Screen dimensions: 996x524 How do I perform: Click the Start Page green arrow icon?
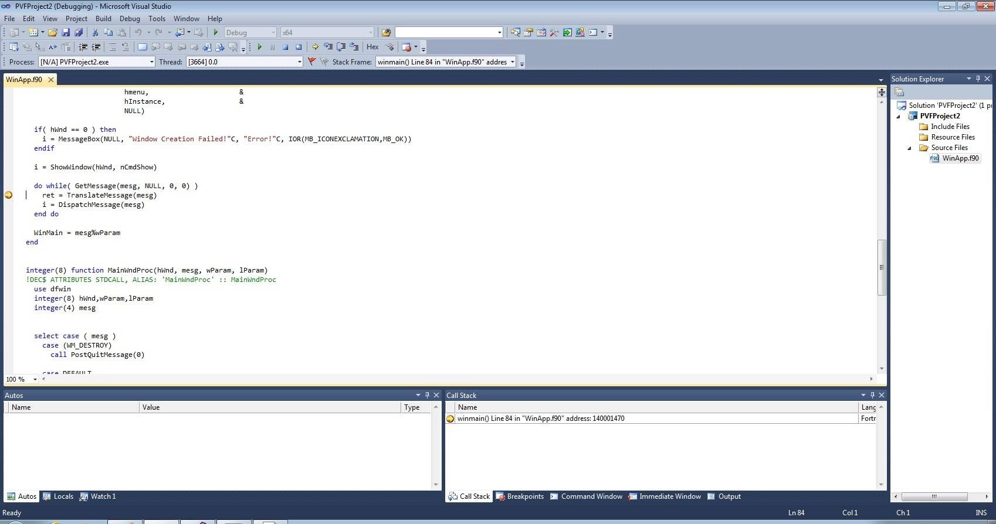(x=567, y=33)
